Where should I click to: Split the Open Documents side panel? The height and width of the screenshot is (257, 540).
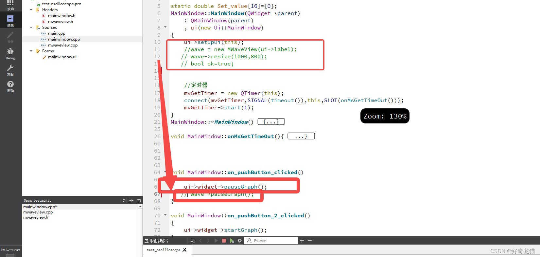point(131,200)
